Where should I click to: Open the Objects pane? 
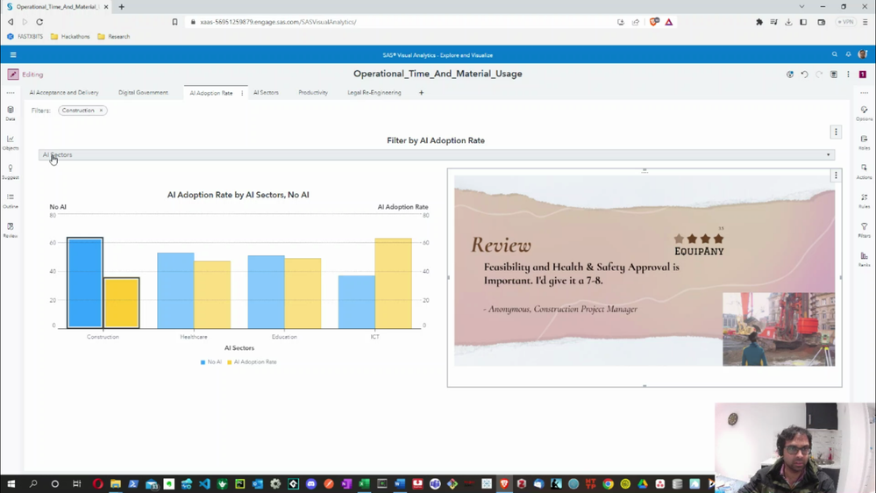click(x=11, y=141)
